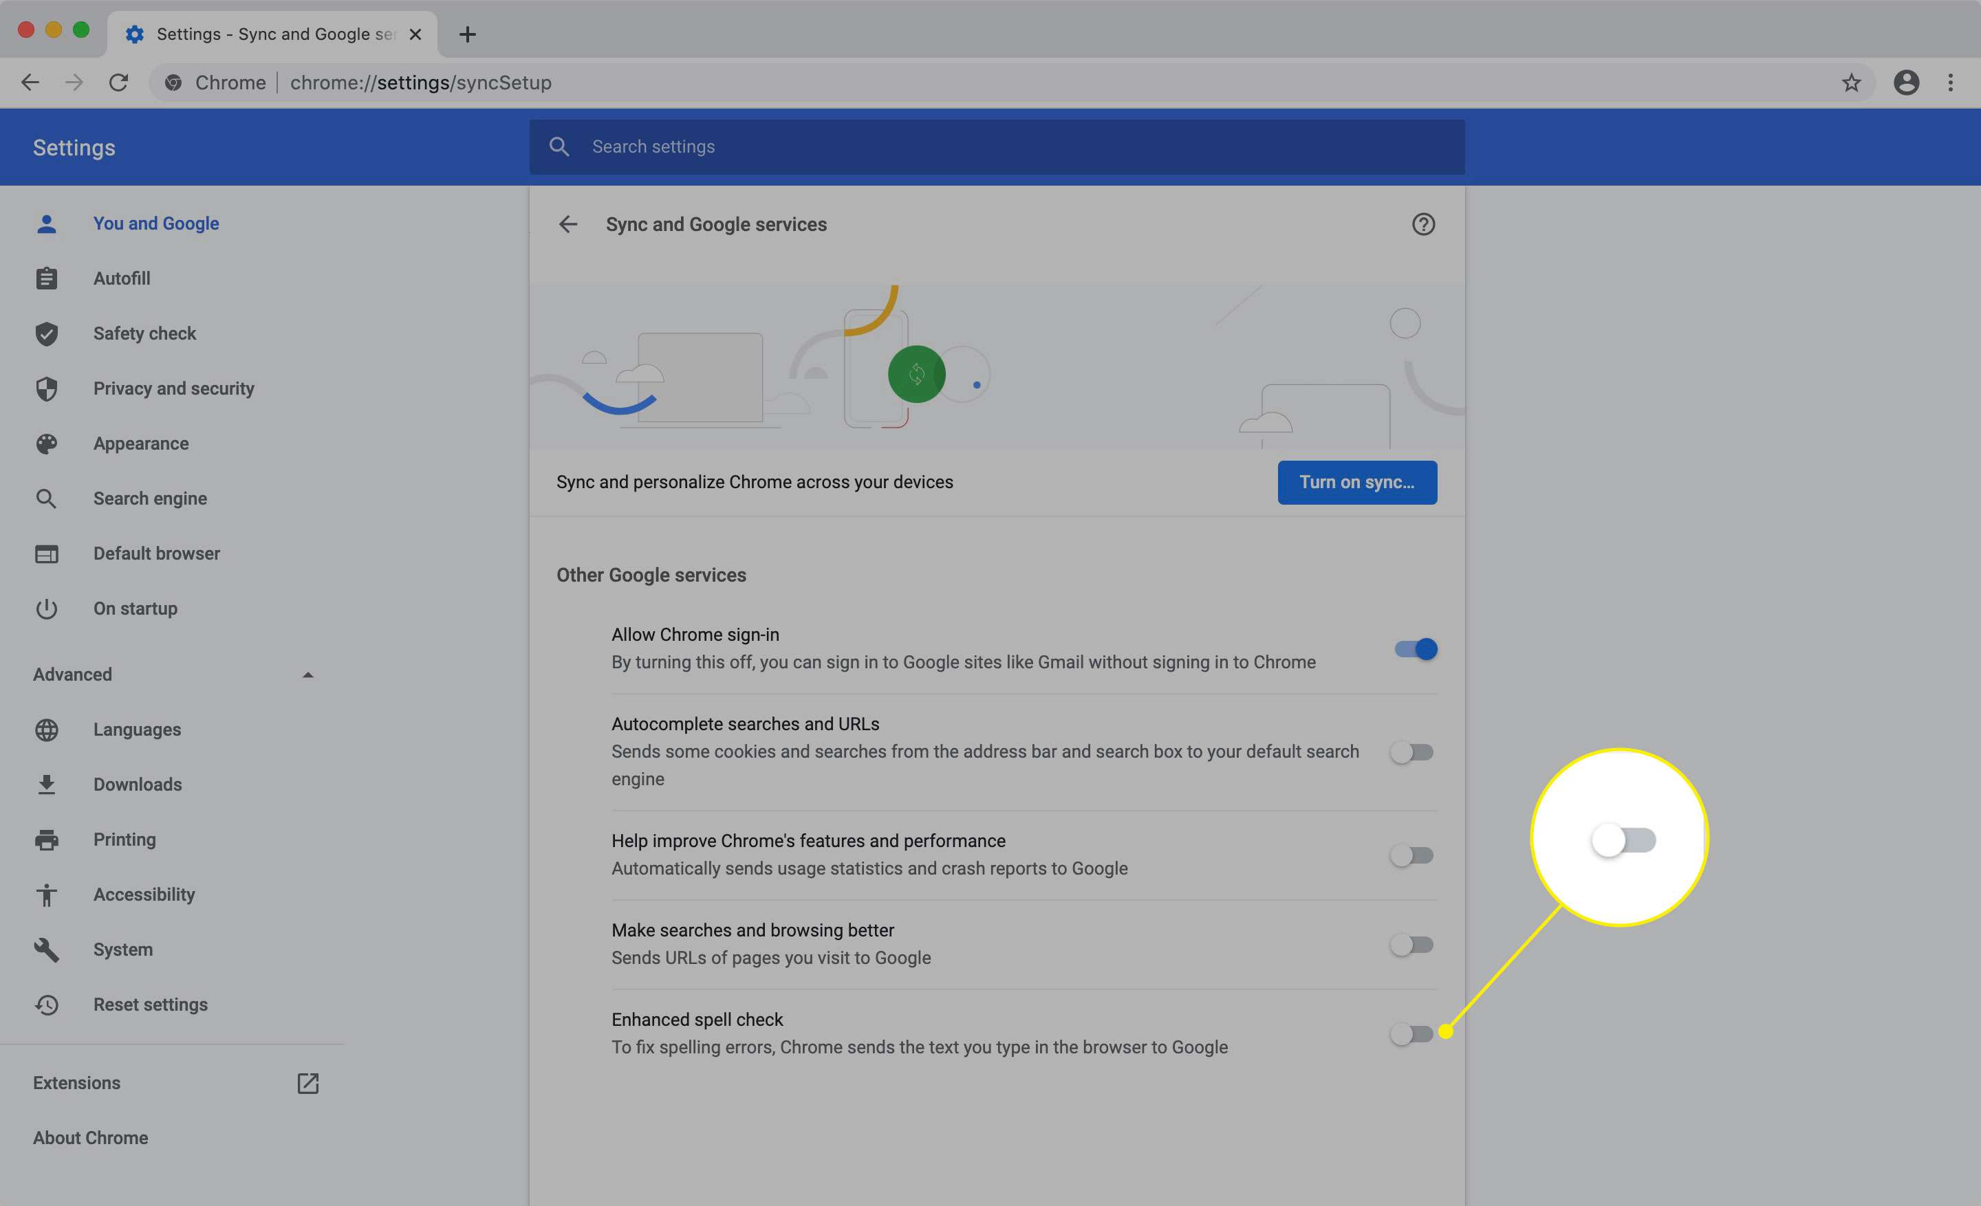The height and width of the screenshot is (1206, 1981).
Task: Click the Settings header title
Action: coord(74,148)
